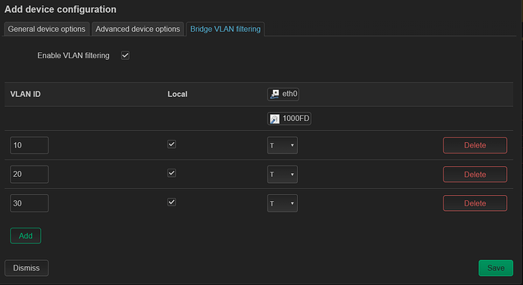This screenshot has width=523, height=285.
Task: Delete the VLAN 20 row
Action: tap(474, 175)
